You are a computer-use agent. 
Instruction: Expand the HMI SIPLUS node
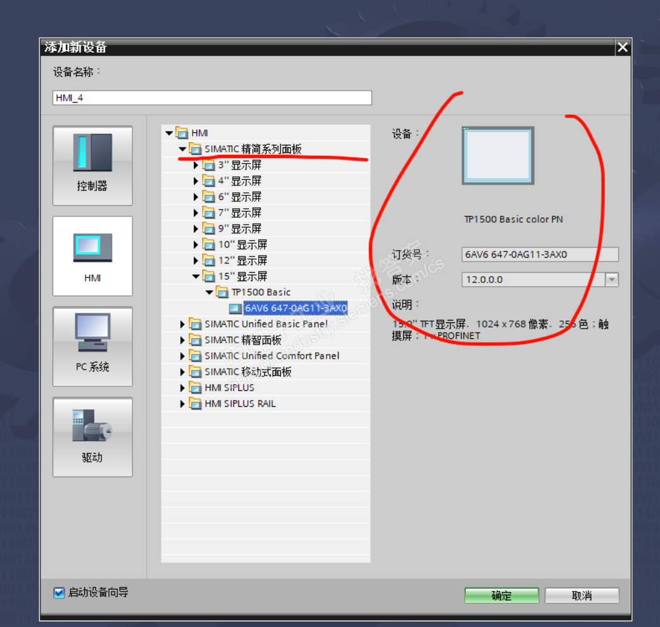pos(182,388)
